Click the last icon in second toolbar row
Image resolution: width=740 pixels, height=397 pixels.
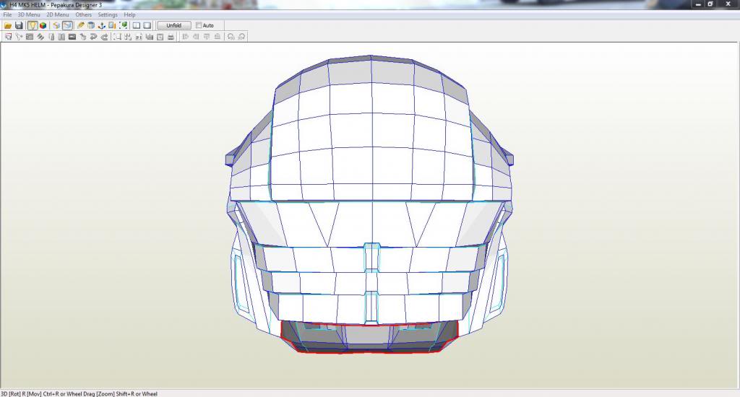pyautogui.click(x=241, y=37)
